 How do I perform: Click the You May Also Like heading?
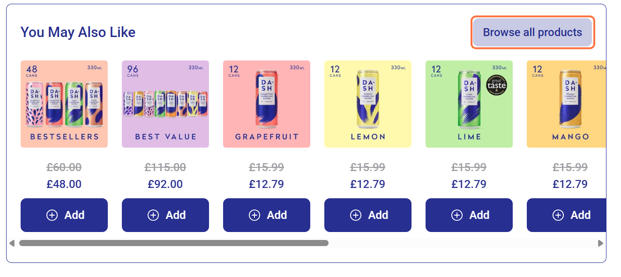coord(78,32)
